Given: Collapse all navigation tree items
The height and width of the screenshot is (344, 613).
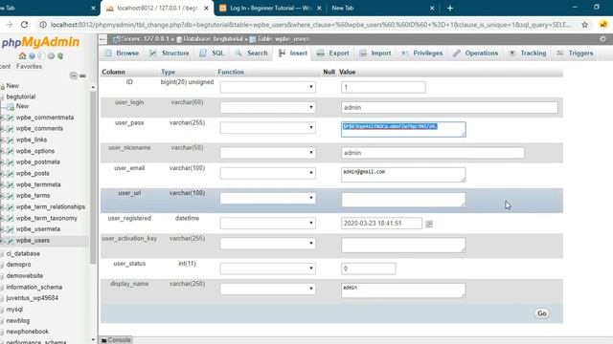Looking at the screenshot, I should [73, 75].
